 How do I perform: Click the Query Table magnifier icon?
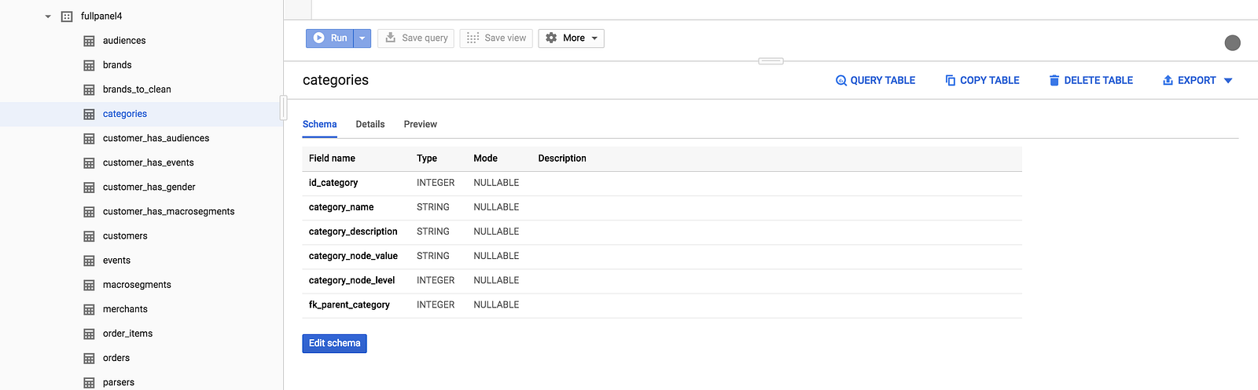point(841,80)
